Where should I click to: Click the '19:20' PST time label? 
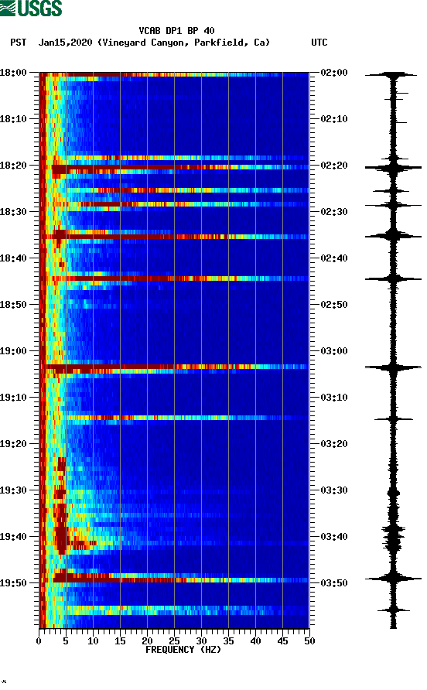tap(13, 444)
